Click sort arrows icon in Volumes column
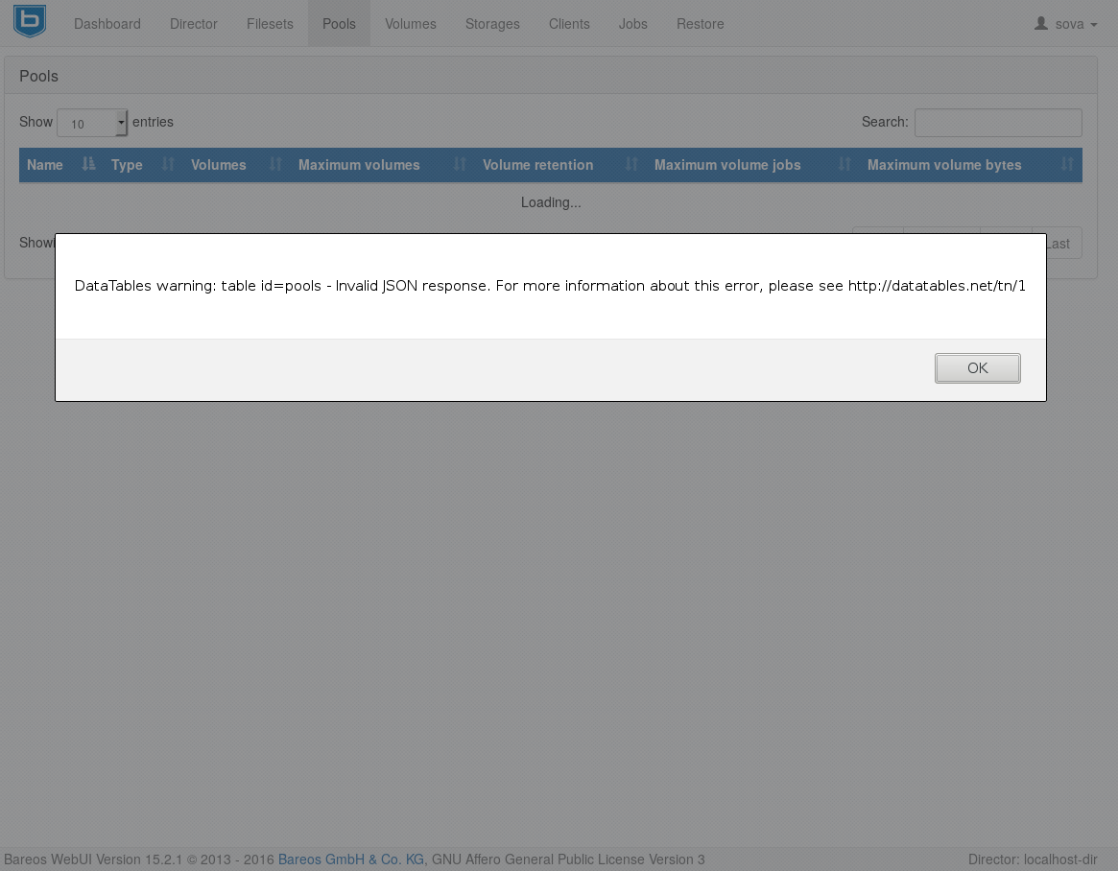The width and height of the screenshot is (1118, 871). pos(276,165)
